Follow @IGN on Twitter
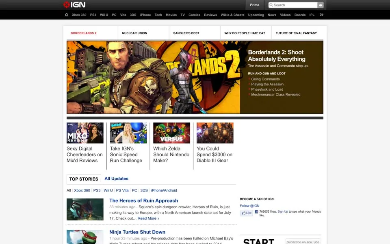This screenshot has width=390, height=244. tap(249, 206)
